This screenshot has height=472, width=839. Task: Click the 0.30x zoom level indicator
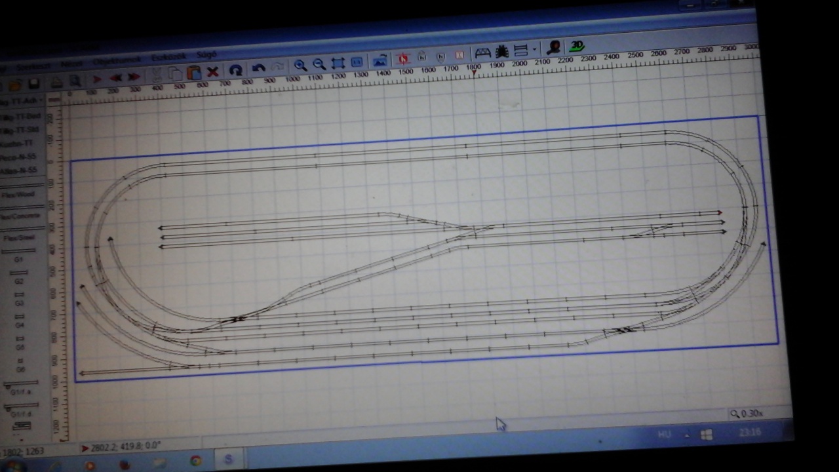pos(747,414)
